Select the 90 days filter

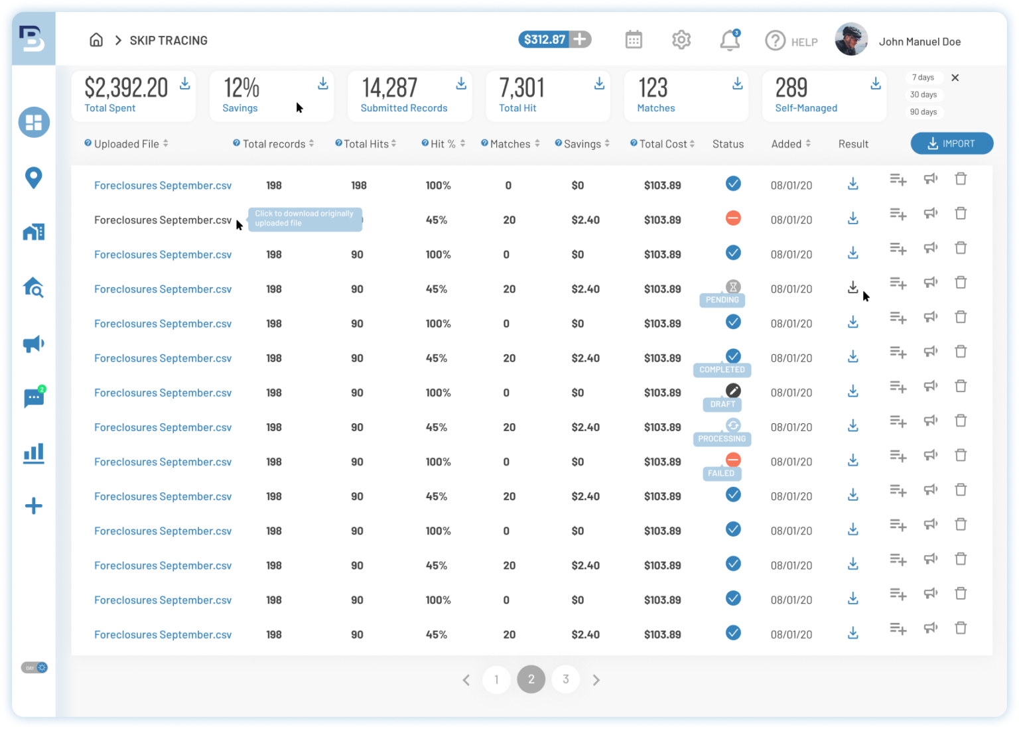[x=923, y=111]
